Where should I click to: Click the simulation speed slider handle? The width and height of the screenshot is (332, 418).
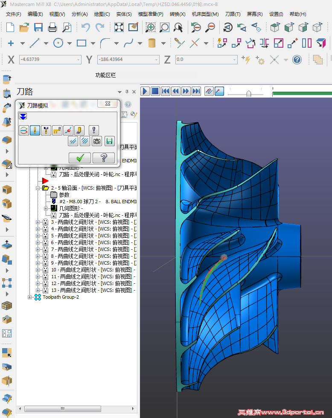[248, 93]
